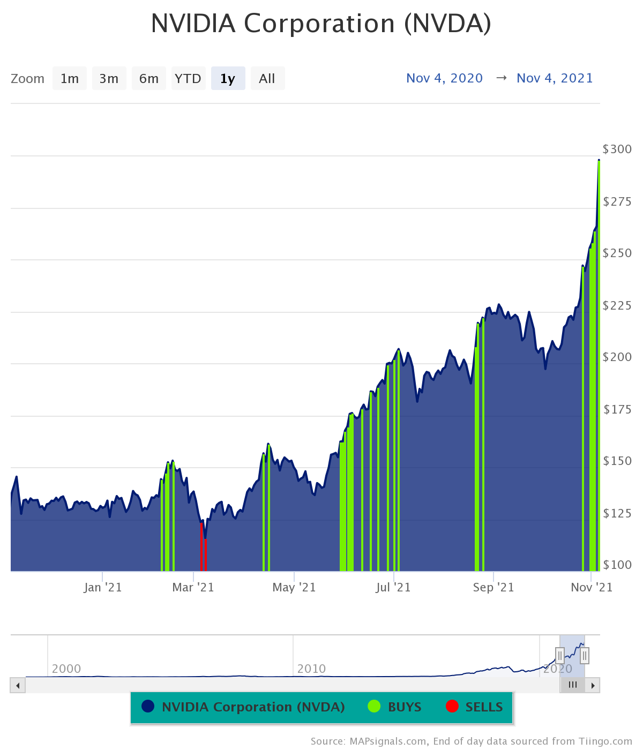The height and width of the screenshot is (750, 643).
Task: Edit the Nov 4, 2021 end date
Action: (x=555, y=78)
